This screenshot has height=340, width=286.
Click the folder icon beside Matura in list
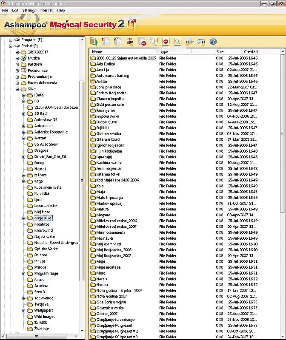(x=93, y=209)
